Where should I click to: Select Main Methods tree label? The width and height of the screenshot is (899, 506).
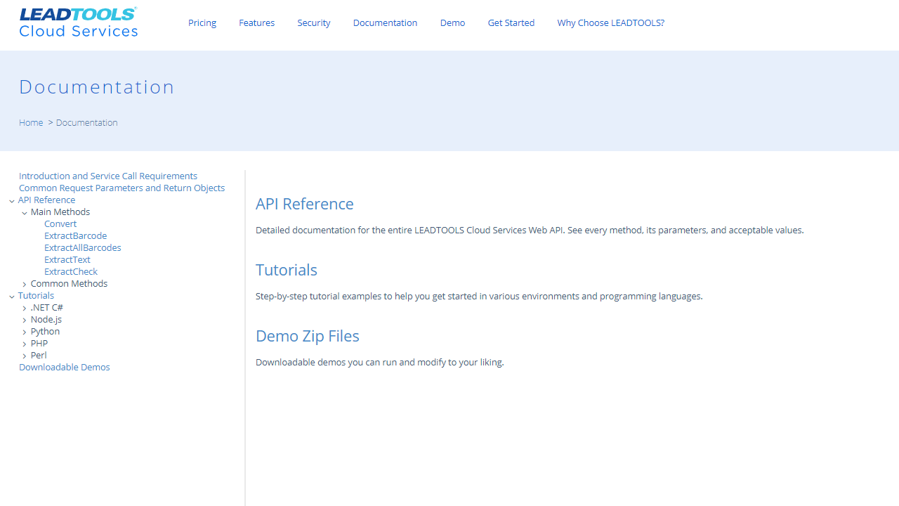click(60, 212)
